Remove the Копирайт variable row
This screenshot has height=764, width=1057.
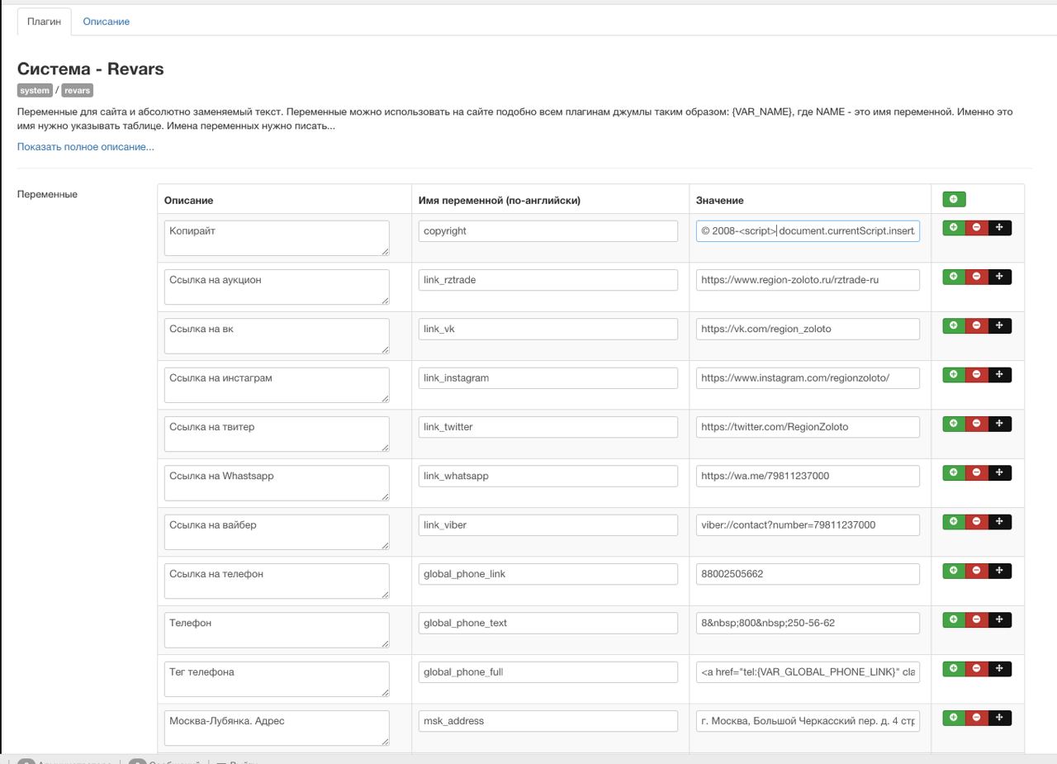pos(976,228)
